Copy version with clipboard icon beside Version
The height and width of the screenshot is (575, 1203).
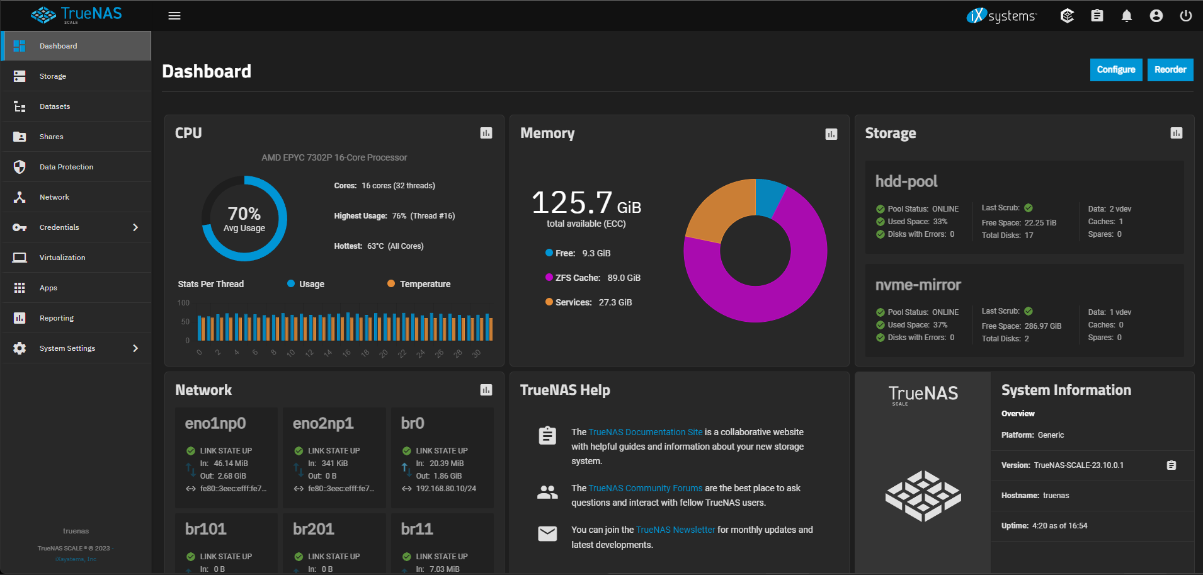point(1172,465)
